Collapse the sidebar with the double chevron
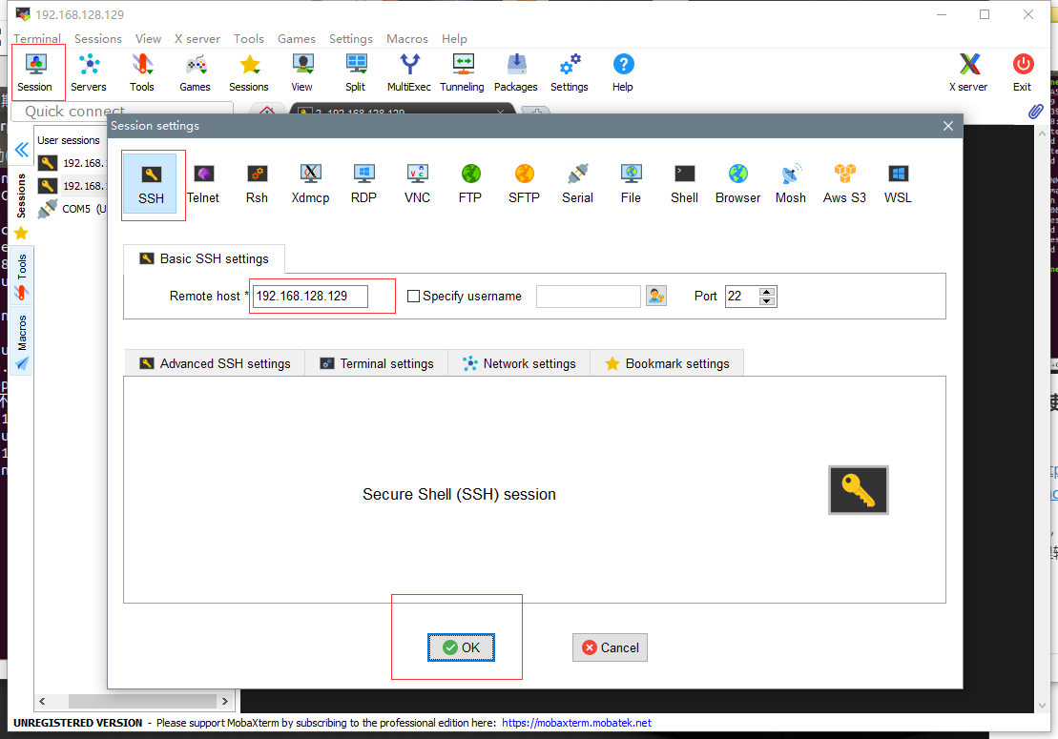 pos(22,150)
